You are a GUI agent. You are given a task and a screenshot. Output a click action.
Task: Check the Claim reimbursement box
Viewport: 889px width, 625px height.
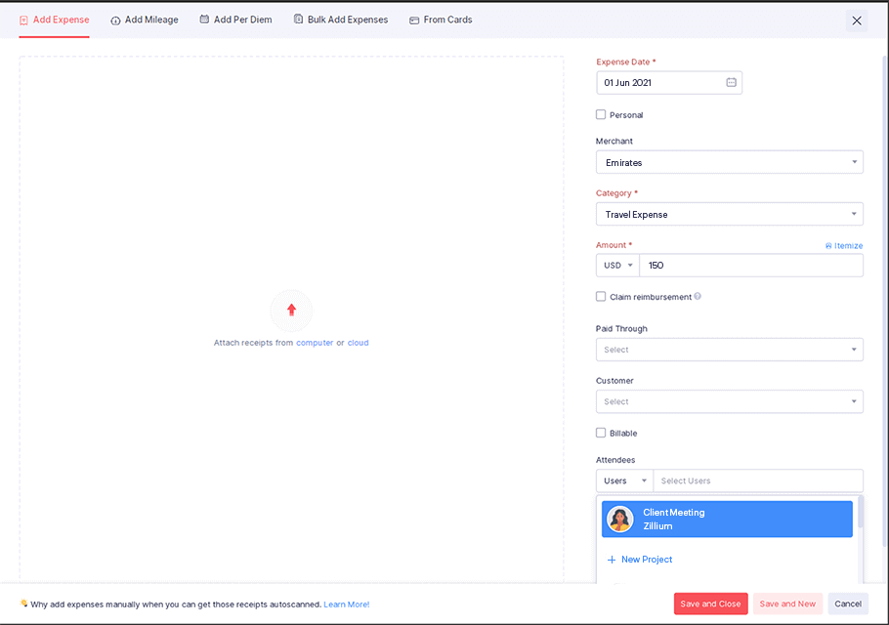click(601, 296)
